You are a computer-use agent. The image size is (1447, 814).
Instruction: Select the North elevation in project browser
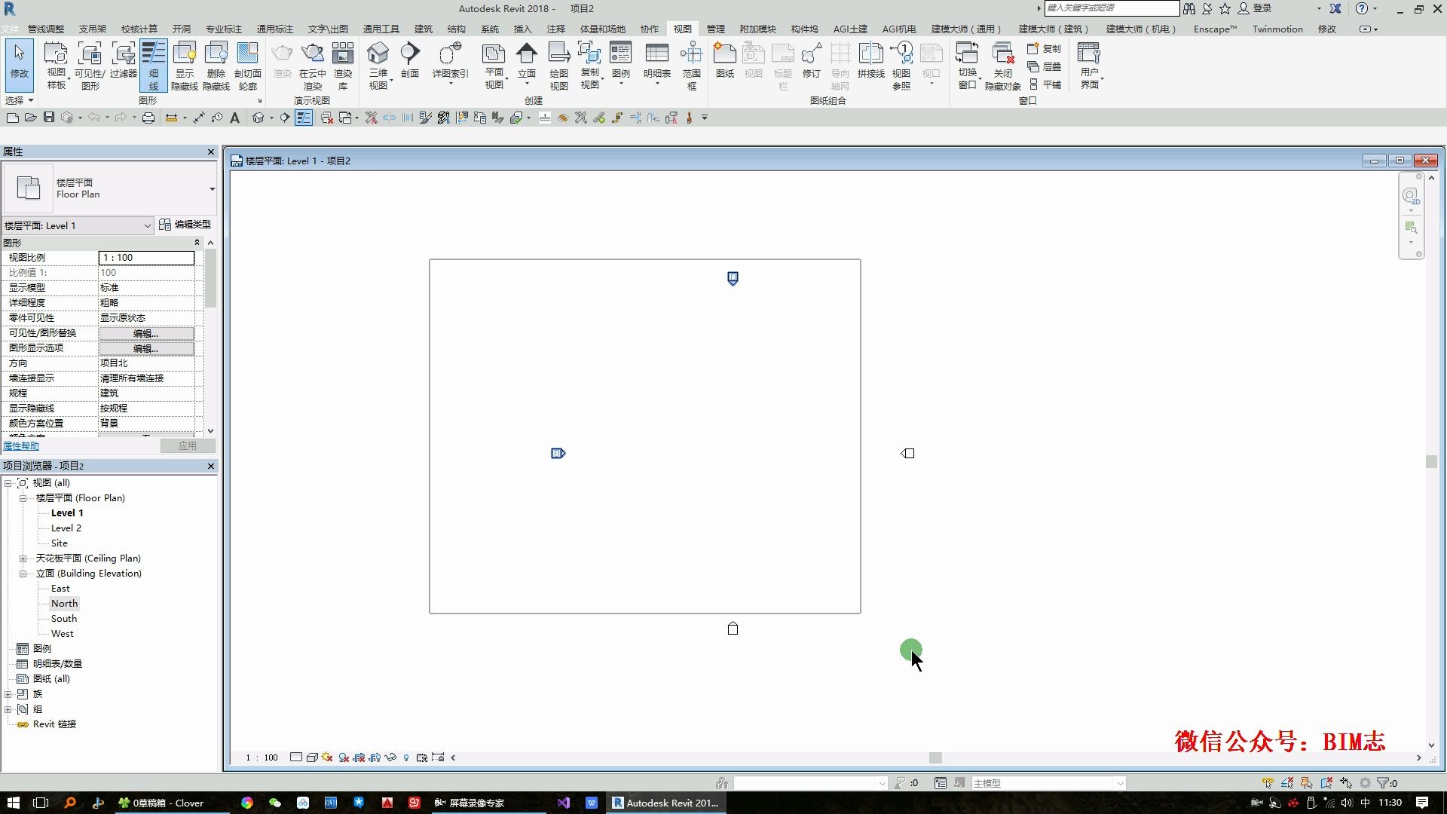click(x=64, y=604)
